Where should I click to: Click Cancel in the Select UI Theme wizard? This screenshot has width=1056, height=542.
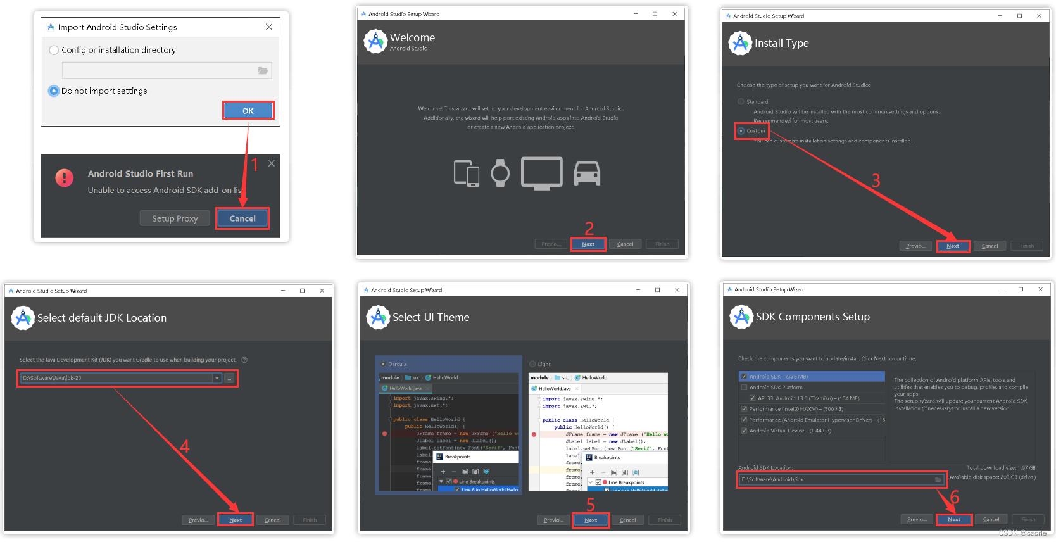click(627, 520)
